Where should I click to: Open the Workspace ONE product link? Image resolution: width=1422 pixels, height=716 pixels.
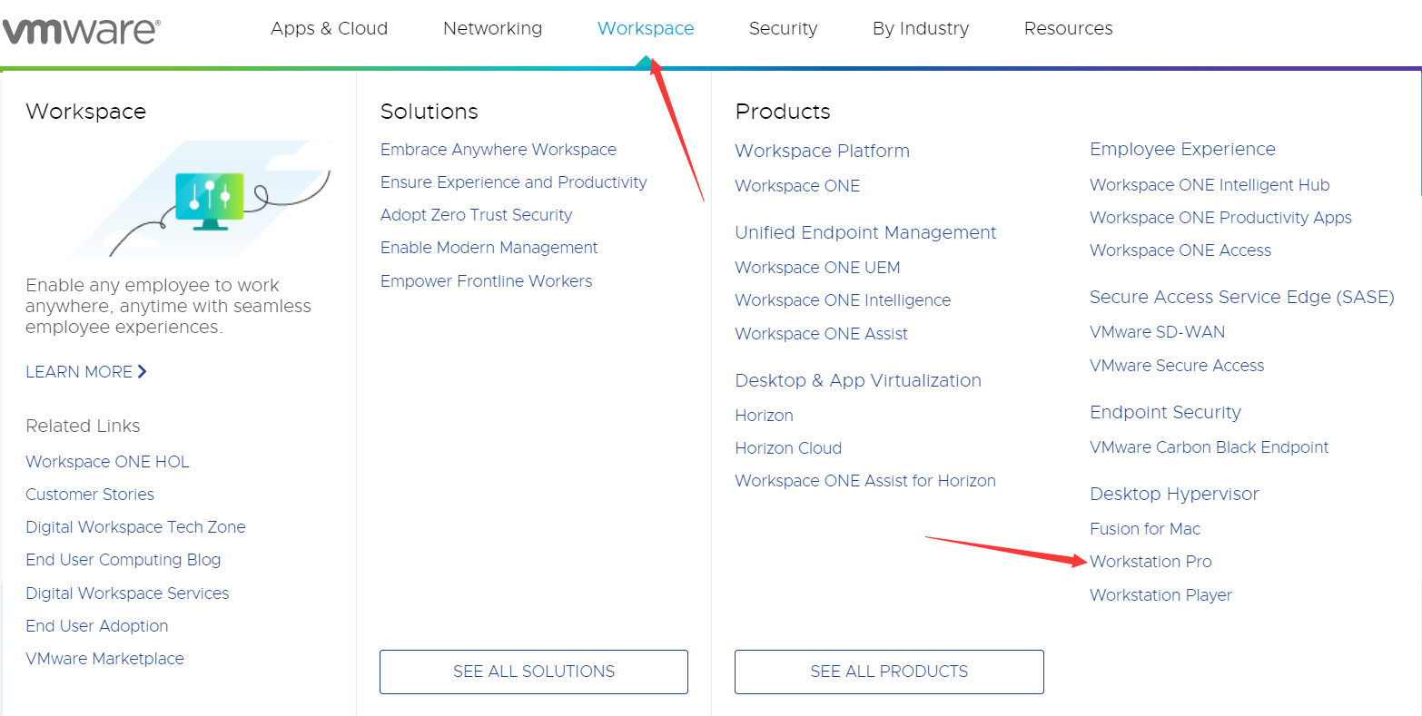coord(797,186)
